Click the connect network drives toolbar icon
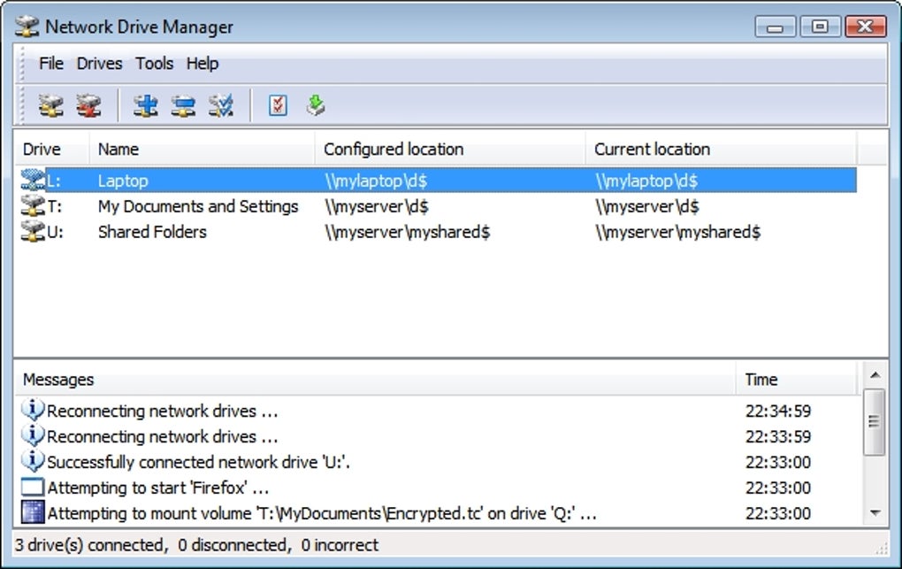This screenshot has width=902, height=569. tap(51, 106)
